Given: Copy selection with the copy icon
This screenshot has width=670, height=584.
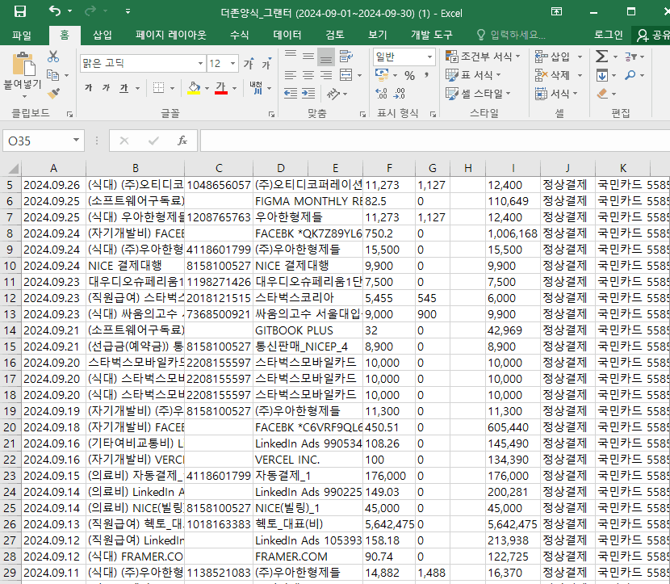Looking at the screenshot, I should pyautogui.click(x=52, y=75).
